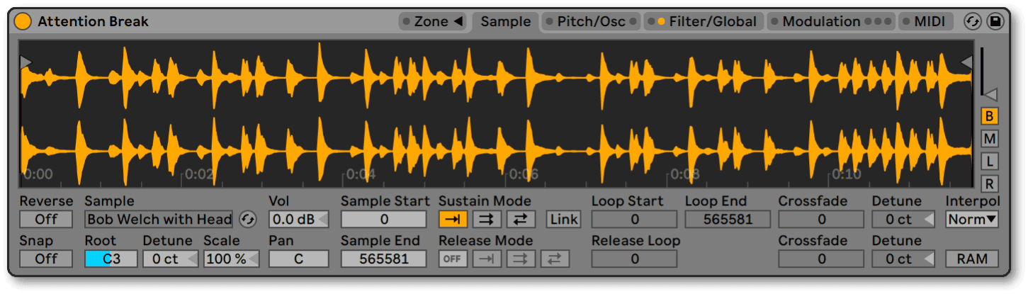Viewport: 1028px width, 294px height.
Task: Show both channels with B button
Action: [990, 116]
